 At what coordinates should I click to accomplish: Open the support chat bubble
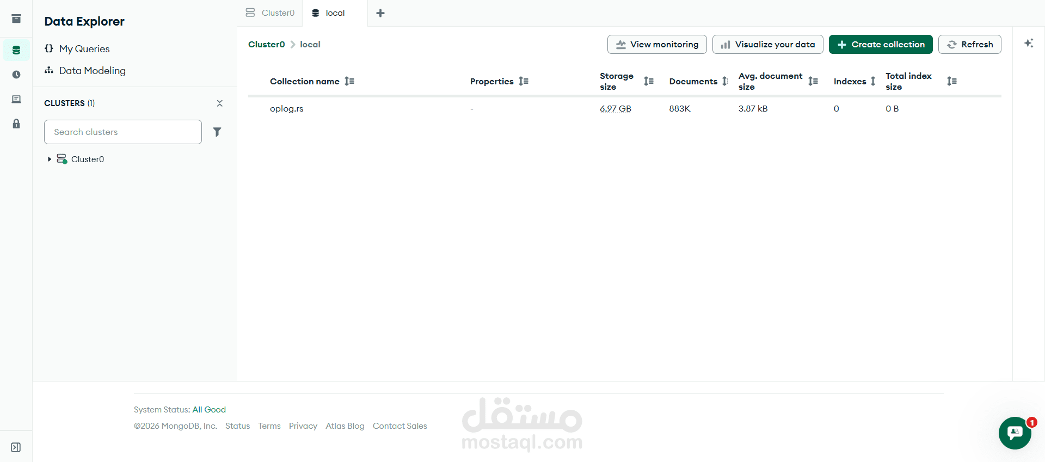[x=1015, y=433]
